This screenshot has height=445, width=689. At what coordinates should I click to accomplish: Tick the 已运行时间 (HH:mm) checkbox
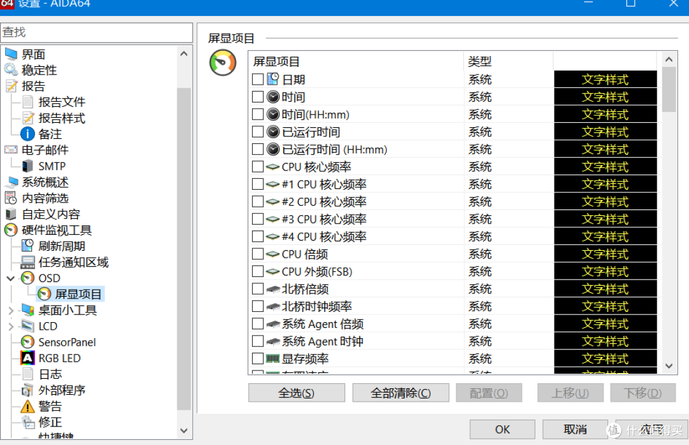(x=258, y=149)
